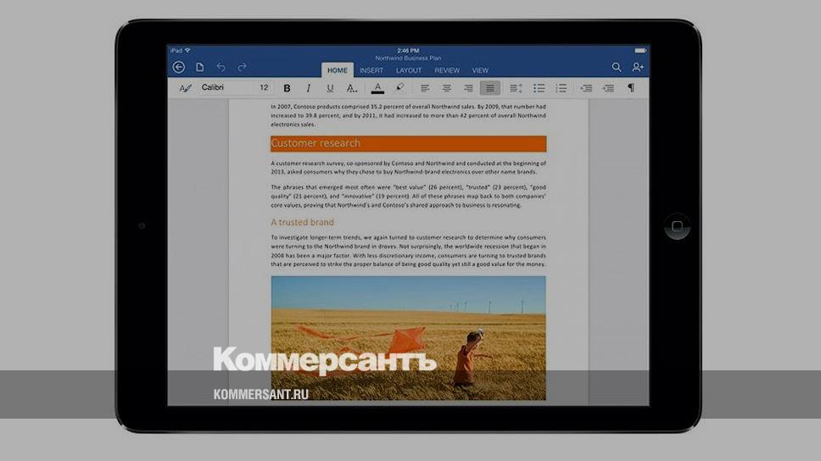Switch to the Insert tab
This screenshot has width=821, height=461.
[371, 70]
